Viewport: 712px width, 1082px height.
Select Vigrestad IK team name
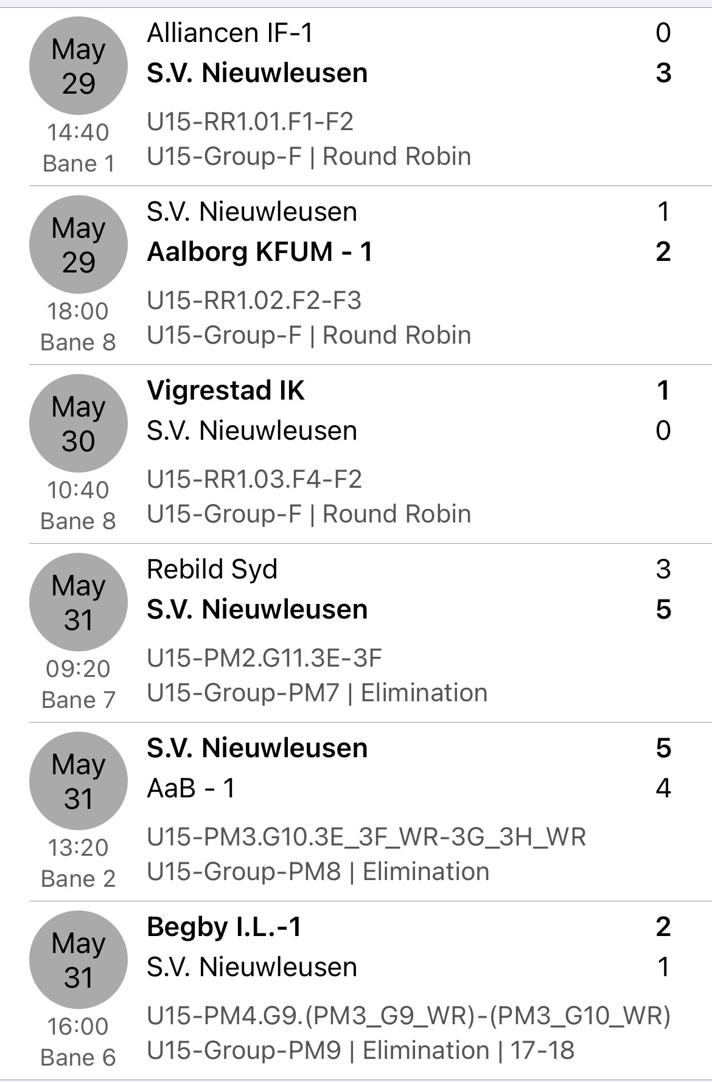point(226,390)
